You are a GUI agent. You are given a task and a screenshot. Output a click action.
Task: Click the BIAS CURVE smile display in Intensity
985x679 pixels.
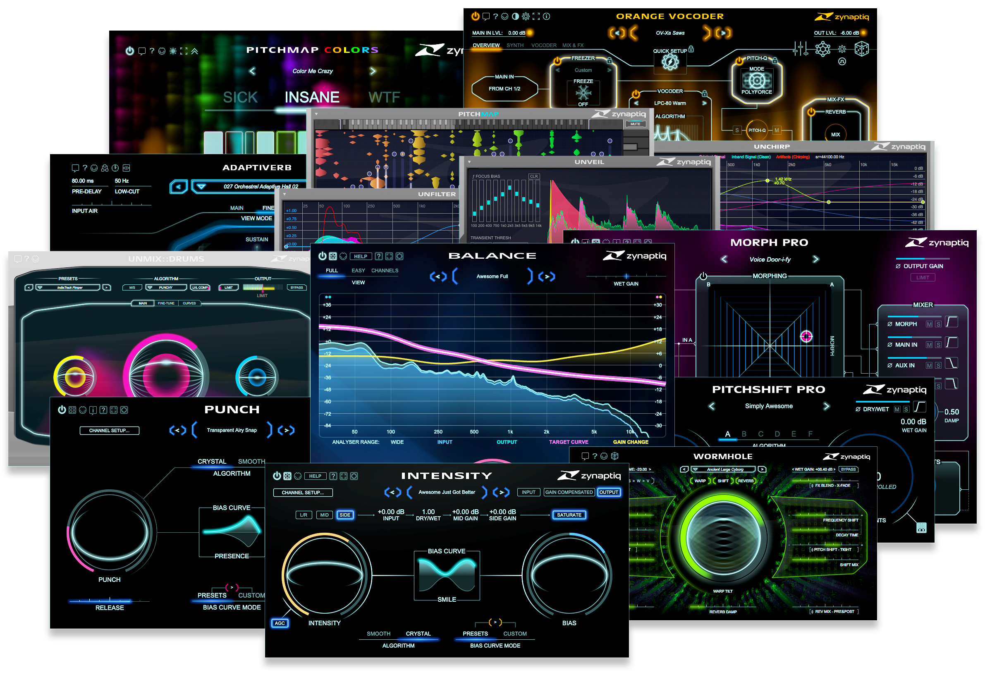[x=447, y=575]
